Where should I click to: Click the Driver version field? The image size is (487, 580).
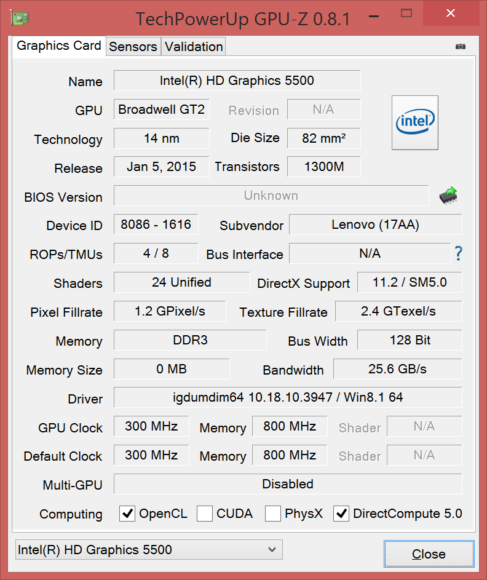[288, 397]
